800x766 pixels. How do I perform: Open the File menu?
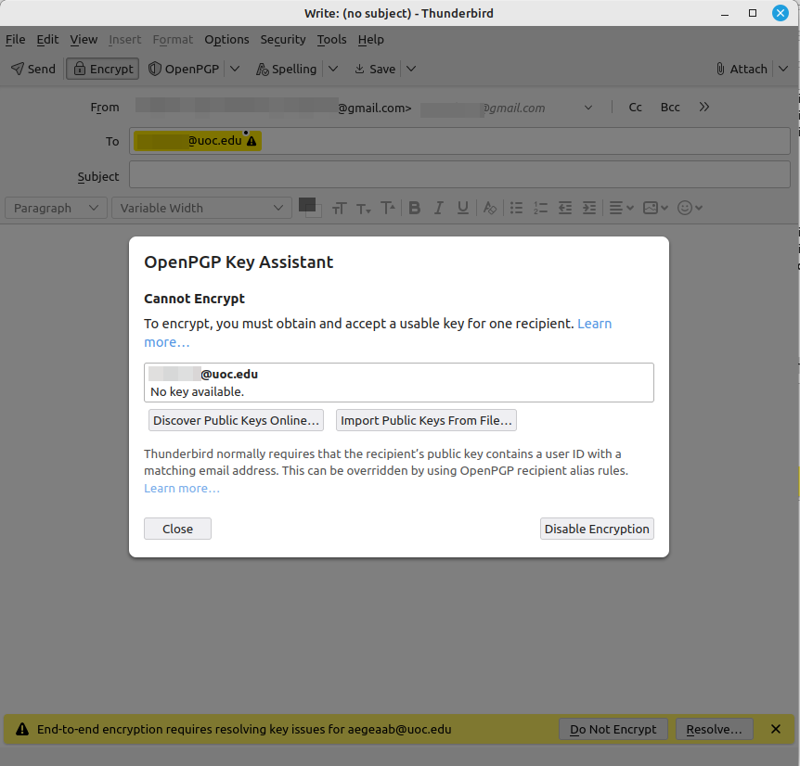[15, 39]
